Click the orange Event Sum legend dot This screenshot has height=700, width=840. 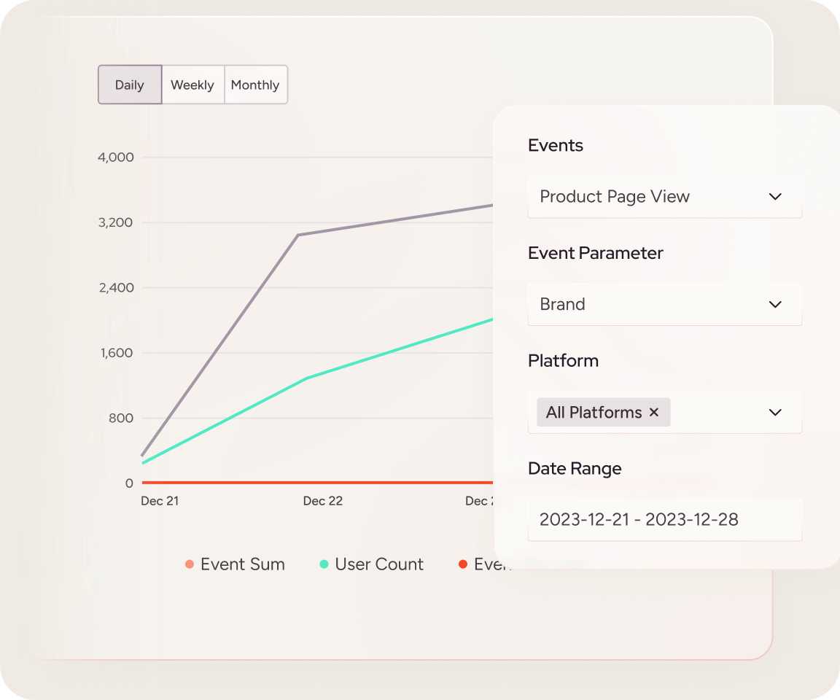[190, 564]
